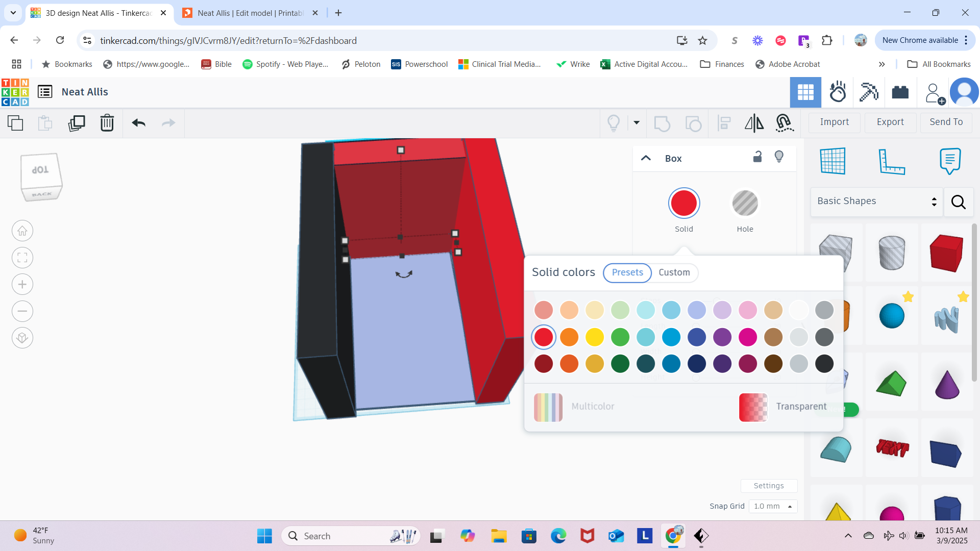Click the Send To button
This screenshot has width=980, height=551.
(946, 122)
